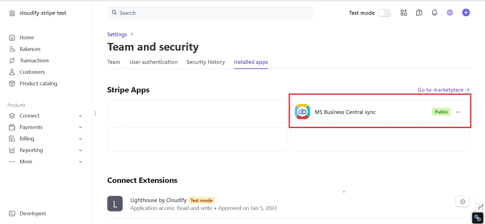
Task: Expand the Billing menu chevron
Action: coord(80,139)
